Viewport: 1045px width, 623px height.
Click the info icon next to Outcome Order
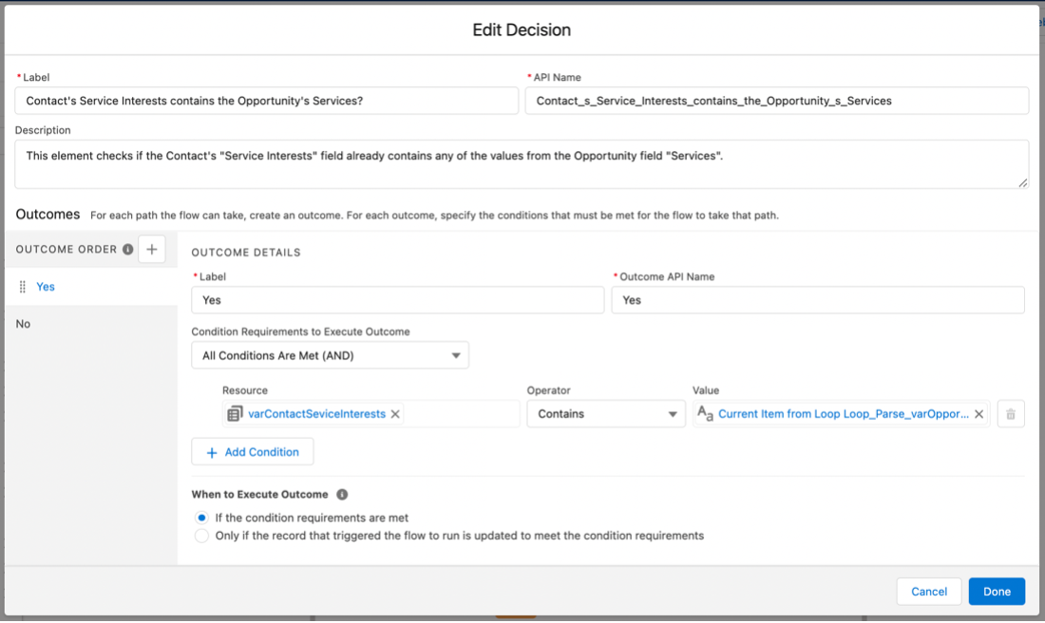[128, 249]
